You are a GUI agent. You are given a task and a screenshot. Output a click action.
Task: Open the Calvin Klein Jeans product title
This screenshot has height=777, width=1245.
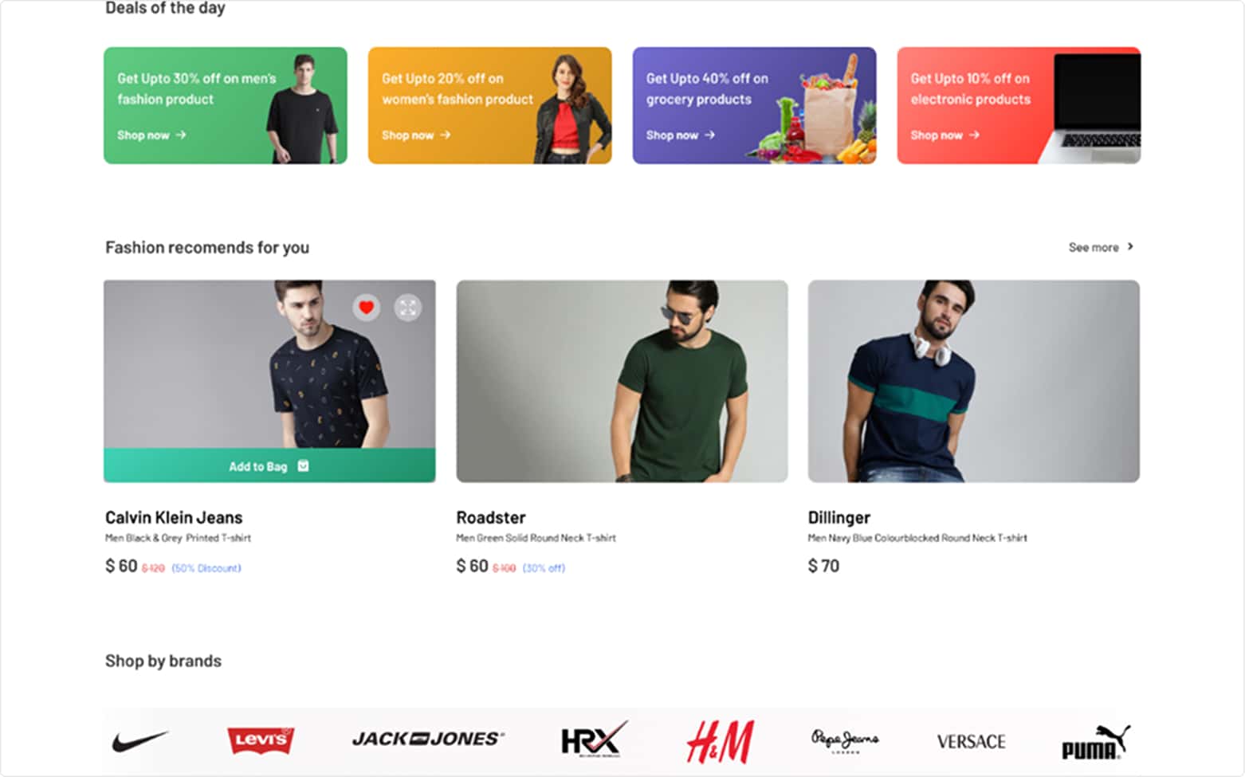[x=174, y=517]
